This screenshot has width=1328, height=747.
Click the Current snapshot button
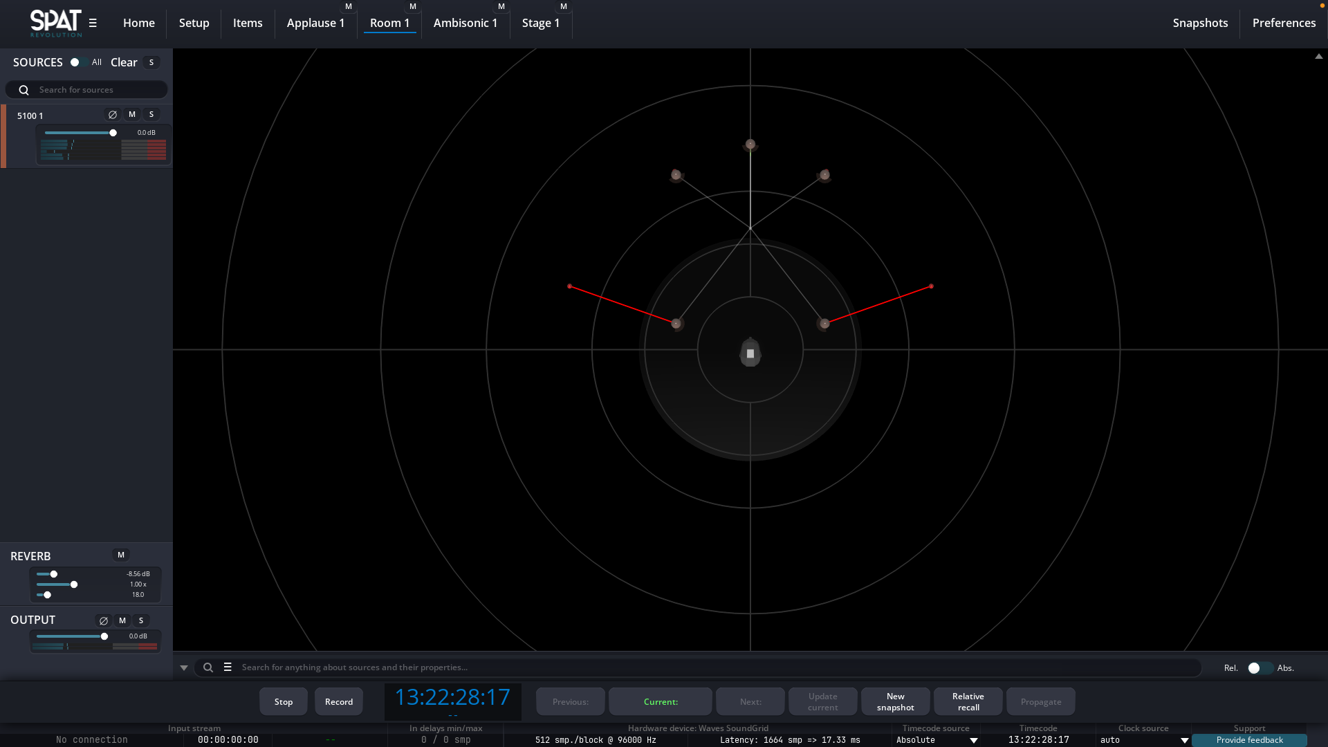[661, 701]
